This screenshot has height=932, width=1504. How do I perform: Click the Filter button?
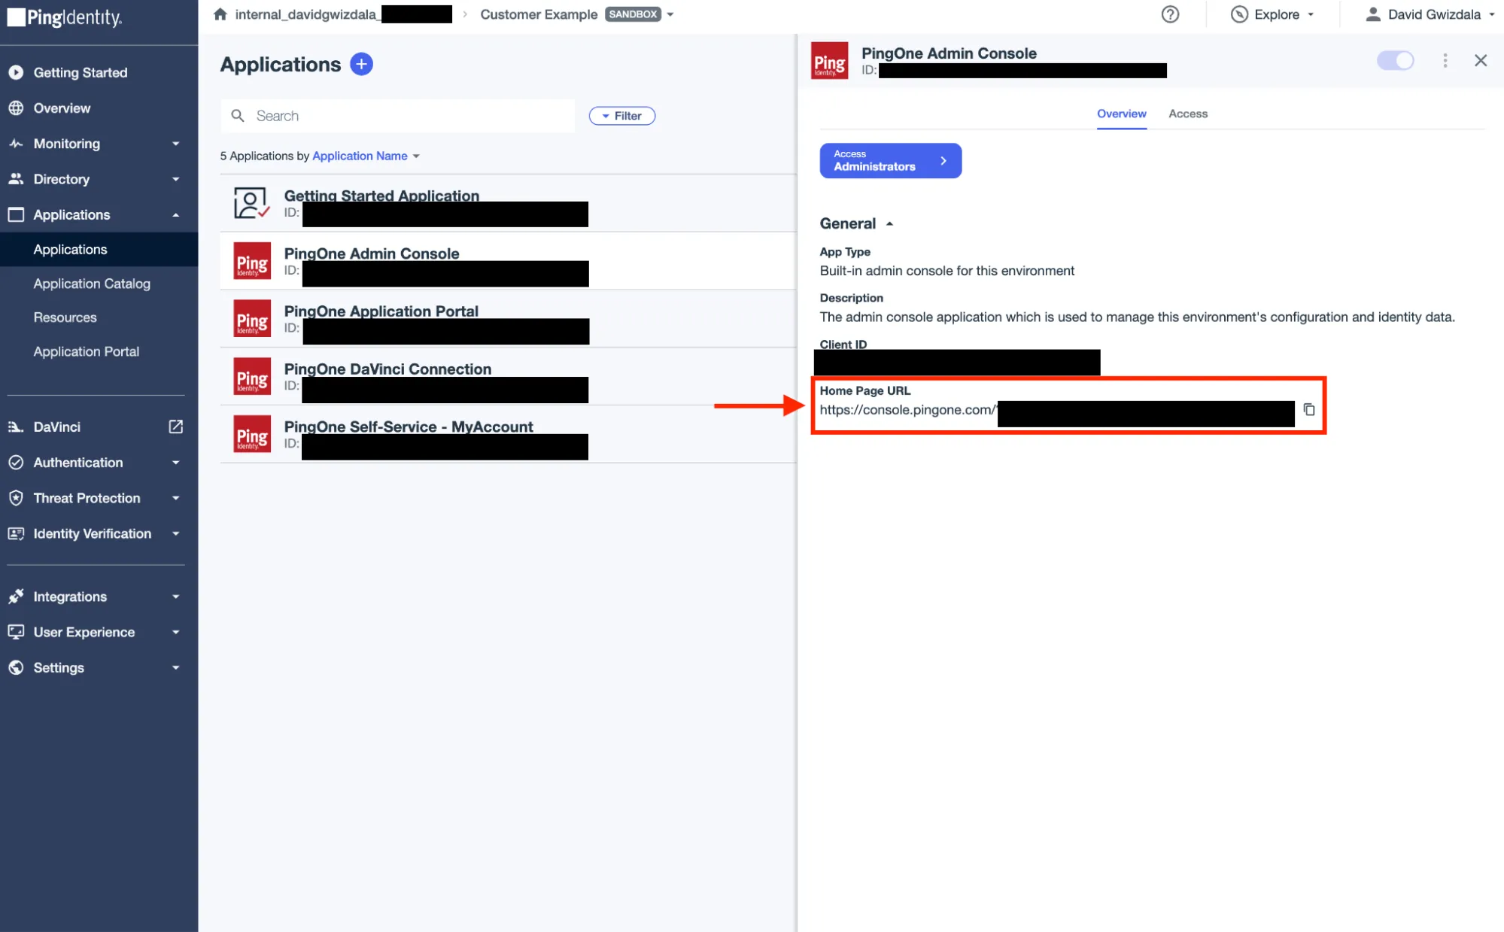pos(621,116)
